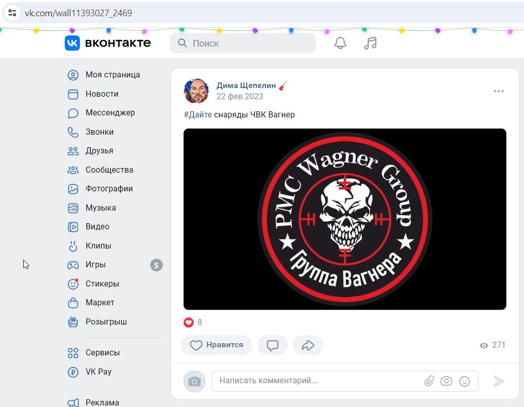
Task: Toggle the Нравится like button
Action: coord(216,345)
